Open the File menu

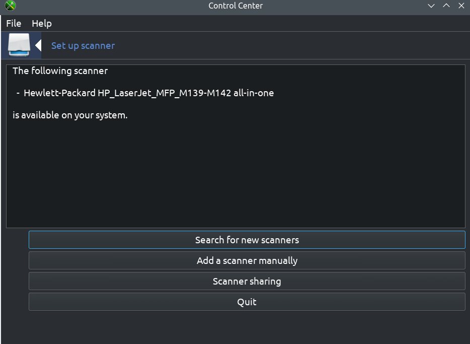14,23
